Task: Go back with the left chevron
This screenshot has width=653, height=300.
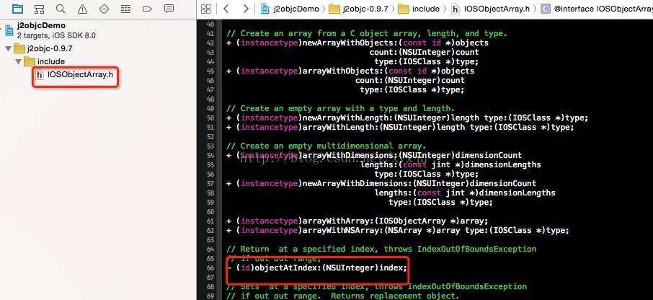Action: (x=226, y=9)
